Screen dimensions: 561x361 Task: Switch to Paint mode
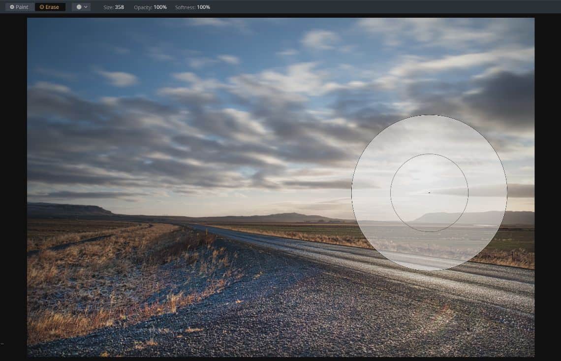(19, 7)
